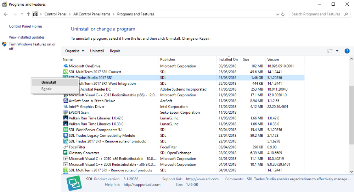
Task: Click the change view layout icon
Action: tap(330, 51)
